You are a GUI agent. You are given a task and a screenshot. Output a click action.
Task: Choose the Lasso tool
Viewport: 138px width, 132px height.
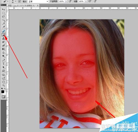pyautogui.click(x=4, y=17)
